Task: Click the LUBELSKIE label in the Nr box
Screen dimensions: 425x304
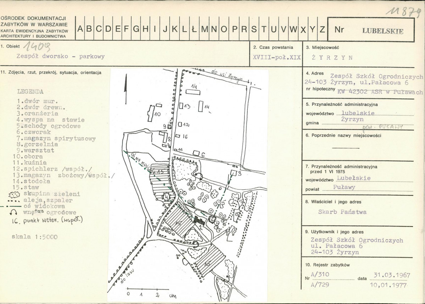Action: [x=383, y=31]
